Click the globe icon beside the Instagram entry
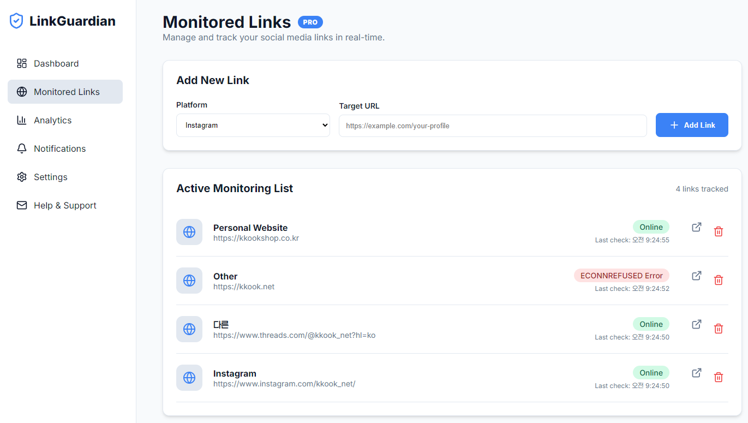Image resolution: width=748 pixels, height=423 pixels. (189, 378)
